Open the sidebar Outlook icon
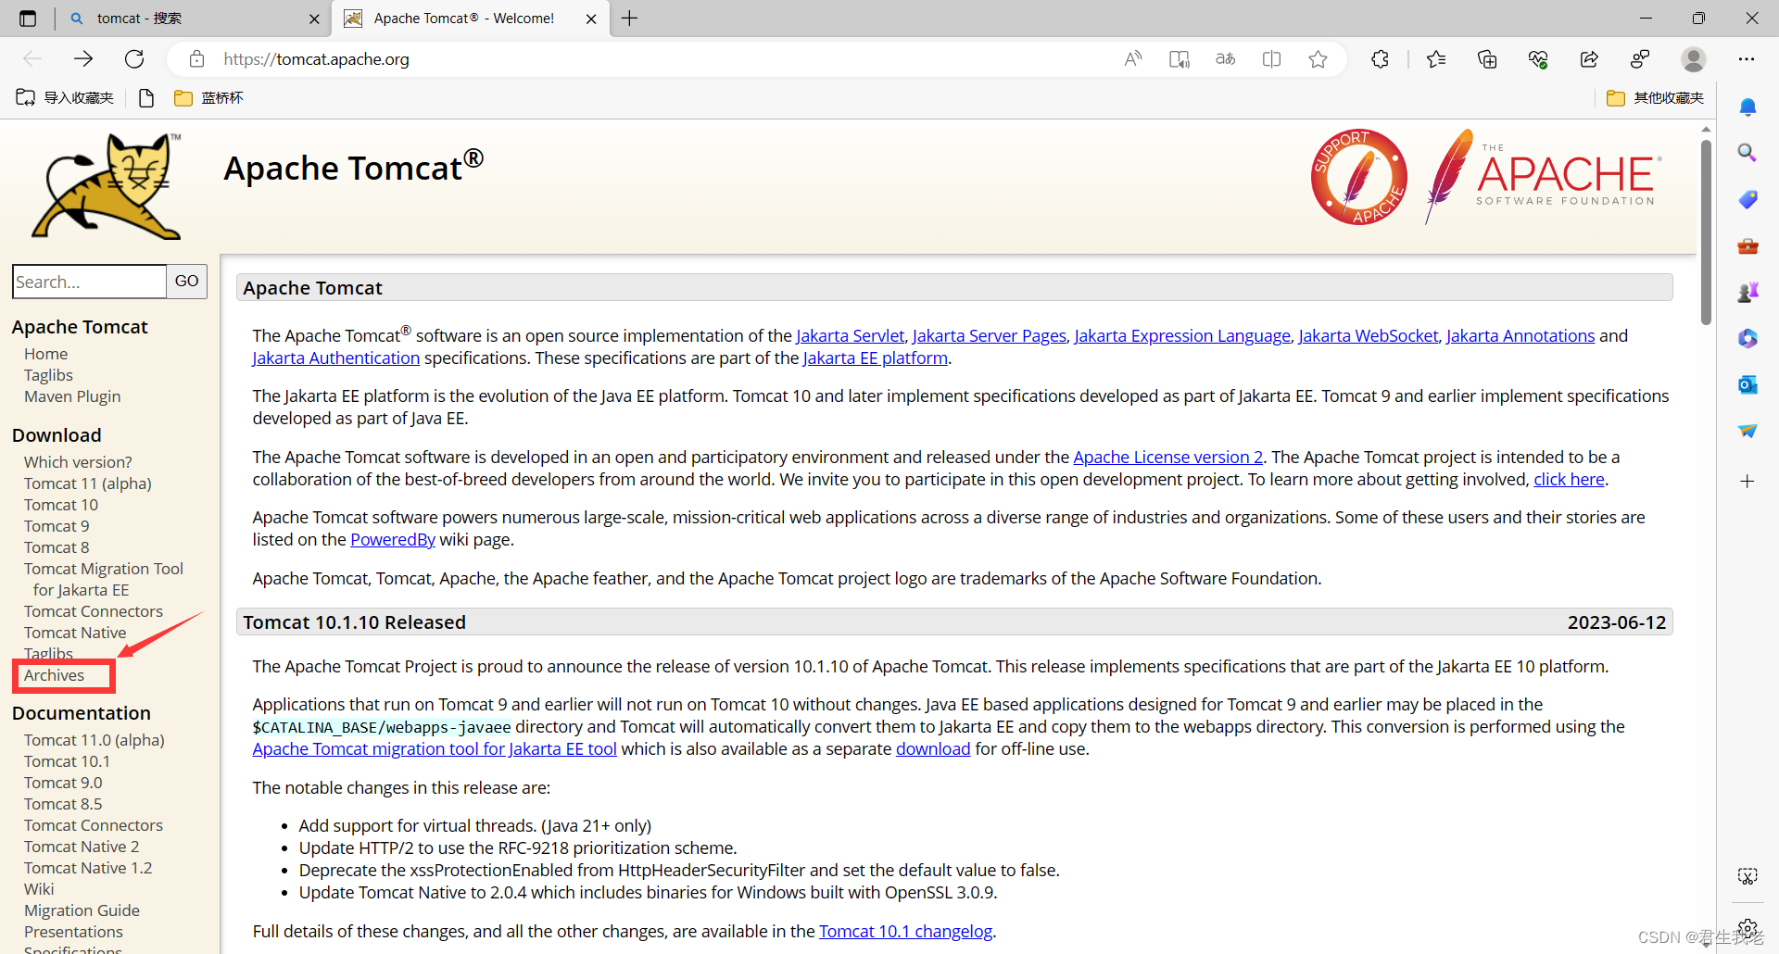Screen dimensions: 1779x954 [x=1747, y=384]
